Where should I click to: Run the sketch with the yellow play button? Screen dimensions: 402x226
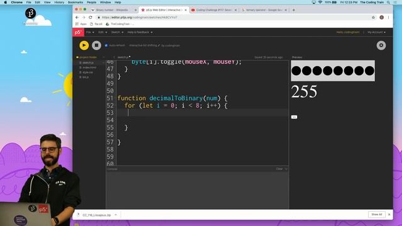point(84,45)
